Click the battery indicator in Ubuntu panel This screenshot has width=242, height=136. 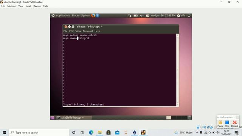[135, 15]
